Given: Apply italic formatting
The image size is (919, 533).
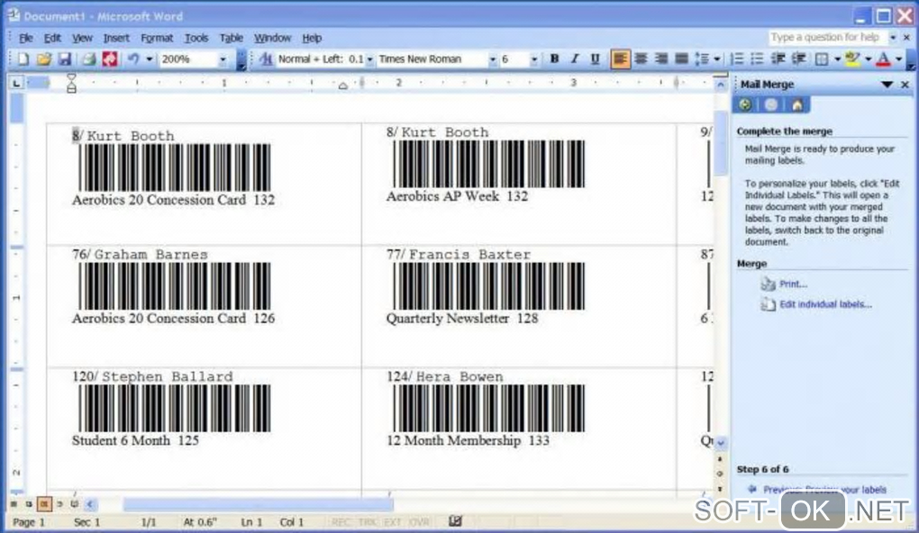Looking at the screenshot, I should tap(575, 59).
